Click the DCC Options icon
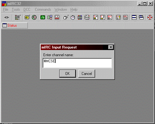 [x=110, y=17]
